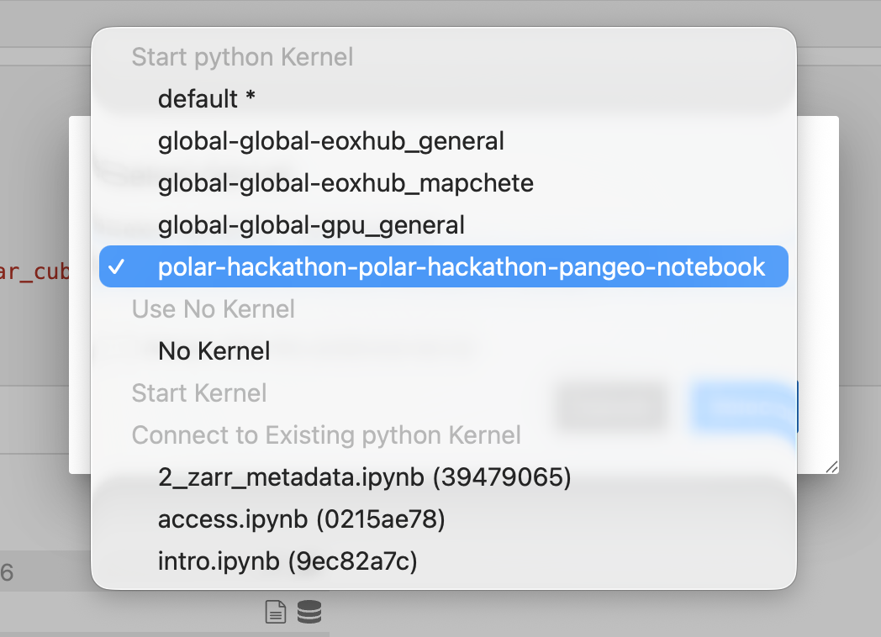Choose global-global-eoxhub_general kernel
Image resolution: width=881 pixels, height=637 pixels.
coord(443,141)
